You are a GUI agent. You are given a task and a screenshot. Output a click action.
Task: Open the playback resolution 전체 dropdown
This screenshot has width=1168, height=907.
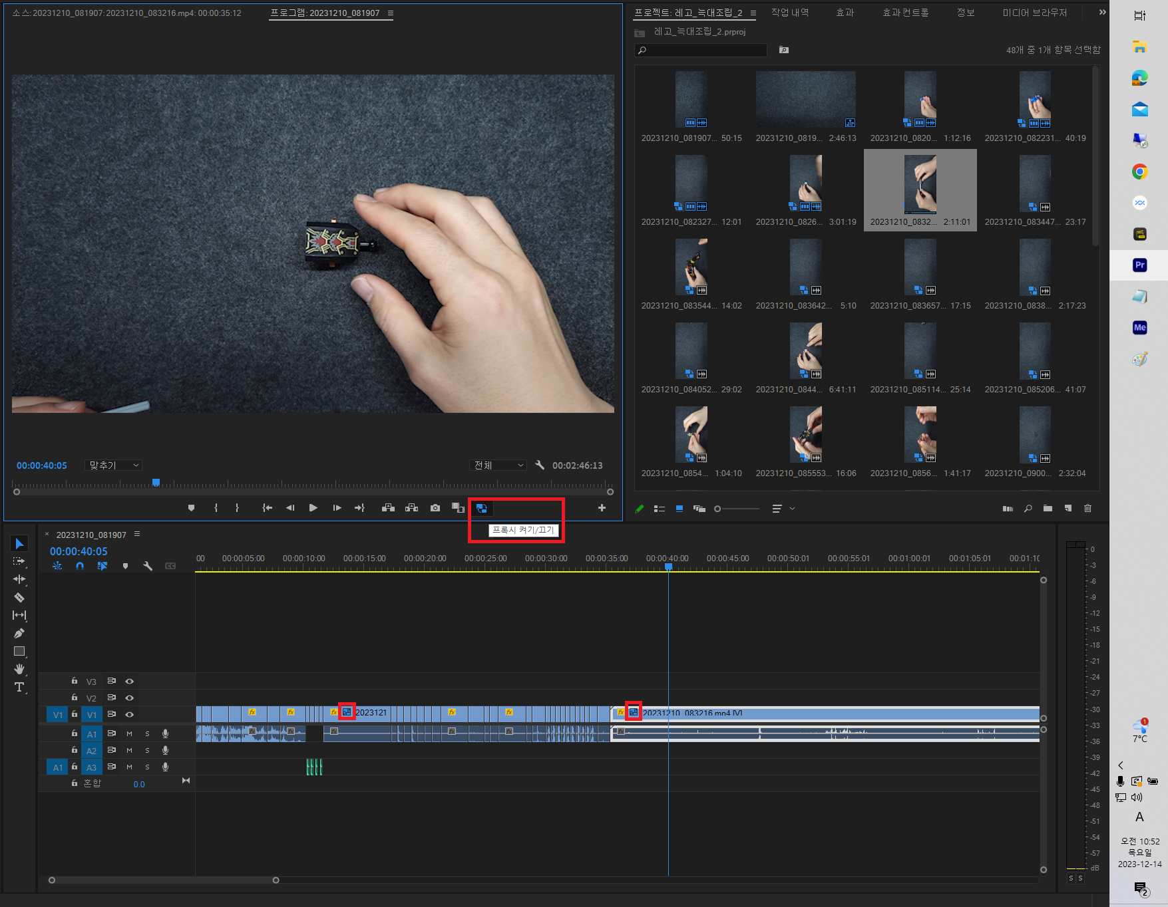point(498,465)
